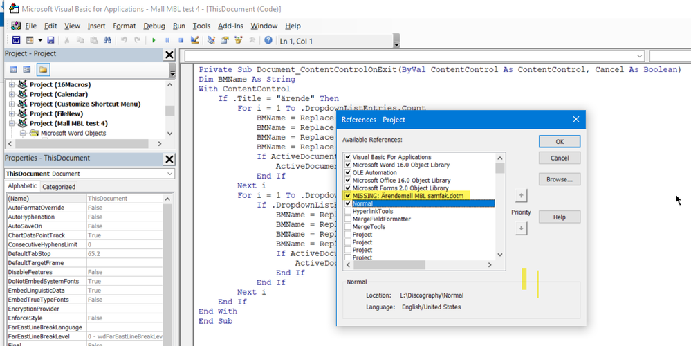Viewport: 691px width, 346px height.
Task: Click the Insert UserForm toolbar icon
Action: tap(30, 40)
